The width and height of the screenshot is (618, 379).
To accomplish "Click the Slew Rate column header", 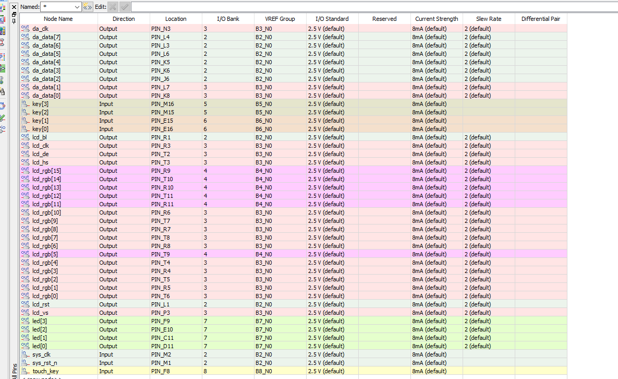I will (x=489, y=19).
